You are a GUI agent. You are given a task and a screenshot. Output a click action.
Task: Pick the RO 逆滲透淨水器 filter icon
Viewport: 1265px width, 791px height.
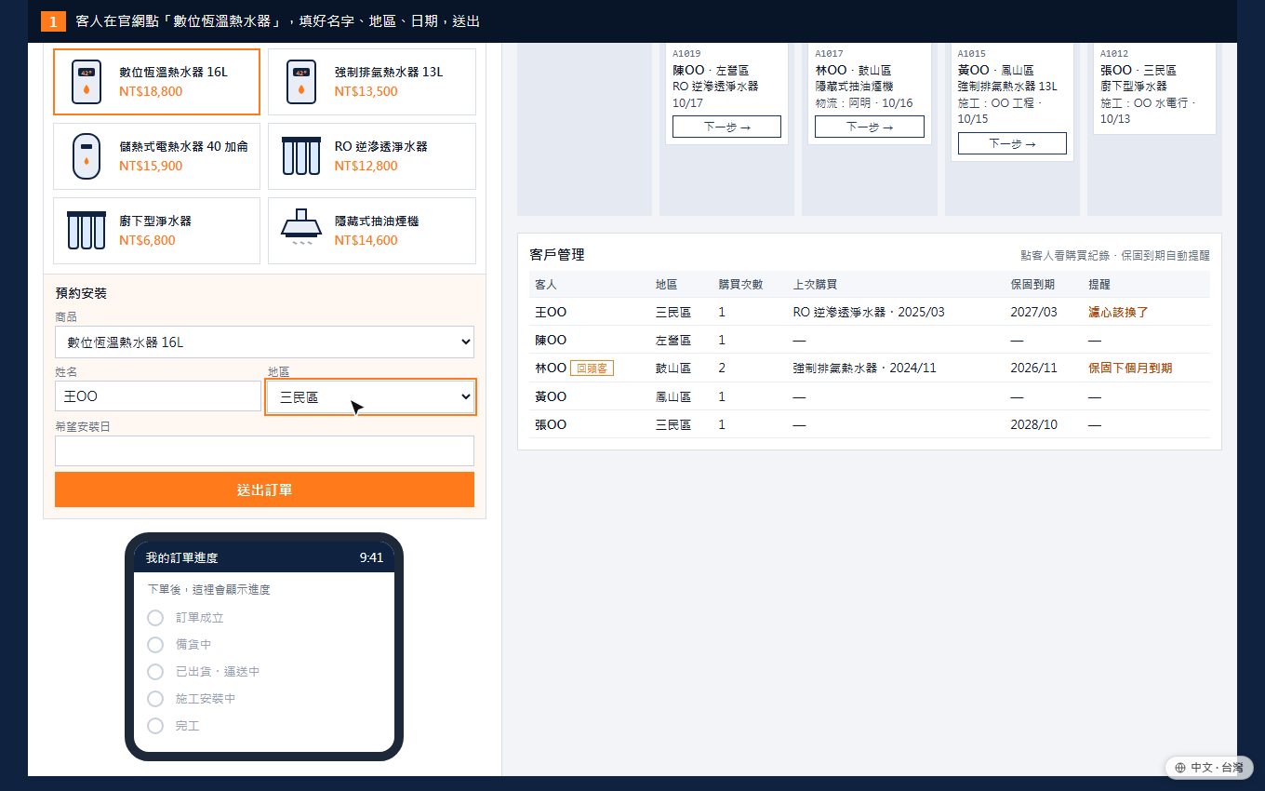tap(301, 156)
